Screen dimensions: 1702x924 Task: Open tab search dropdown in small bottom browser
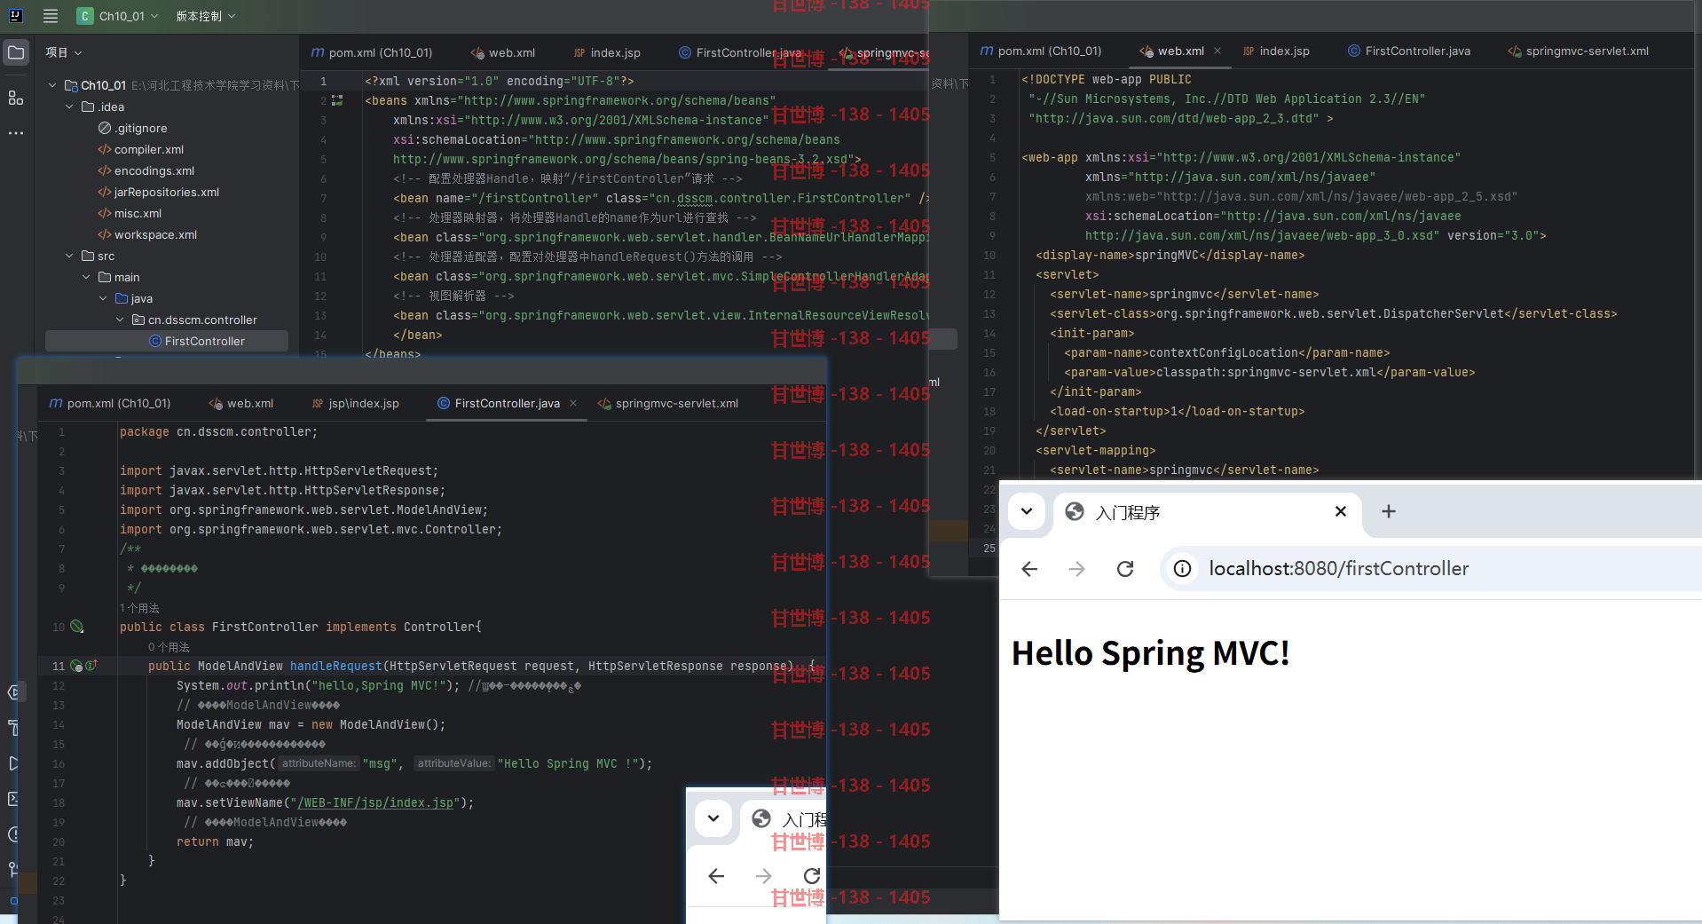tap(713, 818)
